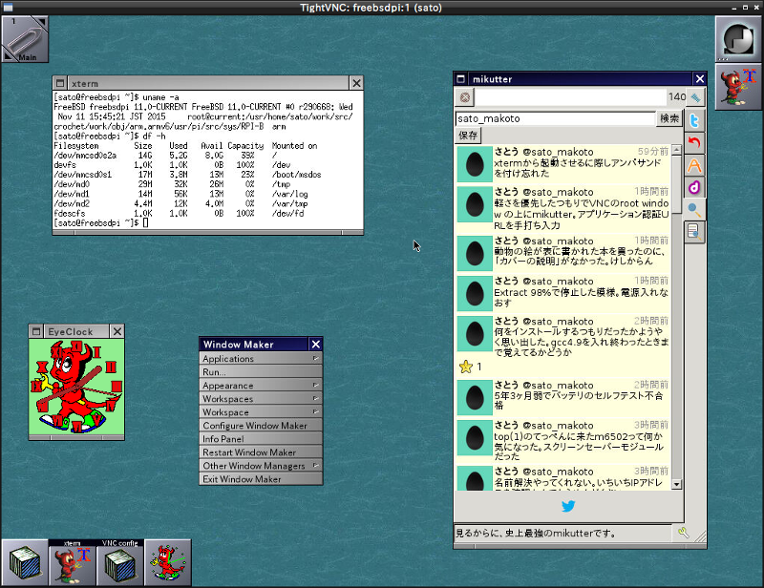The image size is (764, 588).
Task: Open the Applications submenu in Window Maker menu
Action: pyautogui.click(x=261, y=359)
